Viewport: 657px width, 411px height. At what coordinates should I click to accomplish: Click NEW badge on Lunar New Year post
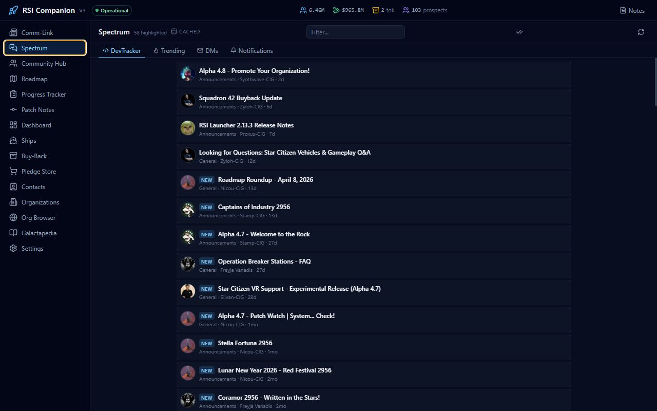pyautogui.click(x=207, y=371)
